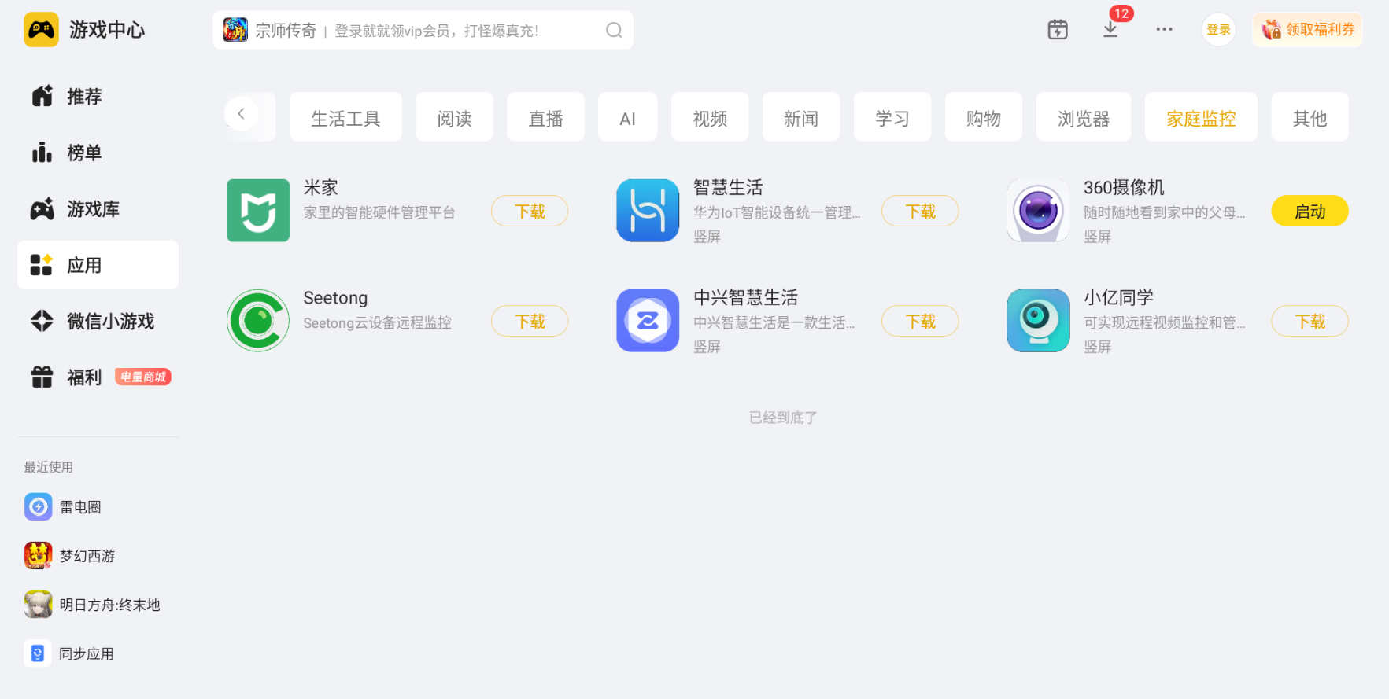This screenshot has width=1389, height=699.
Task: Click the 宗师传奇 game icon in search bar
Action: click(x=235, y=30)
